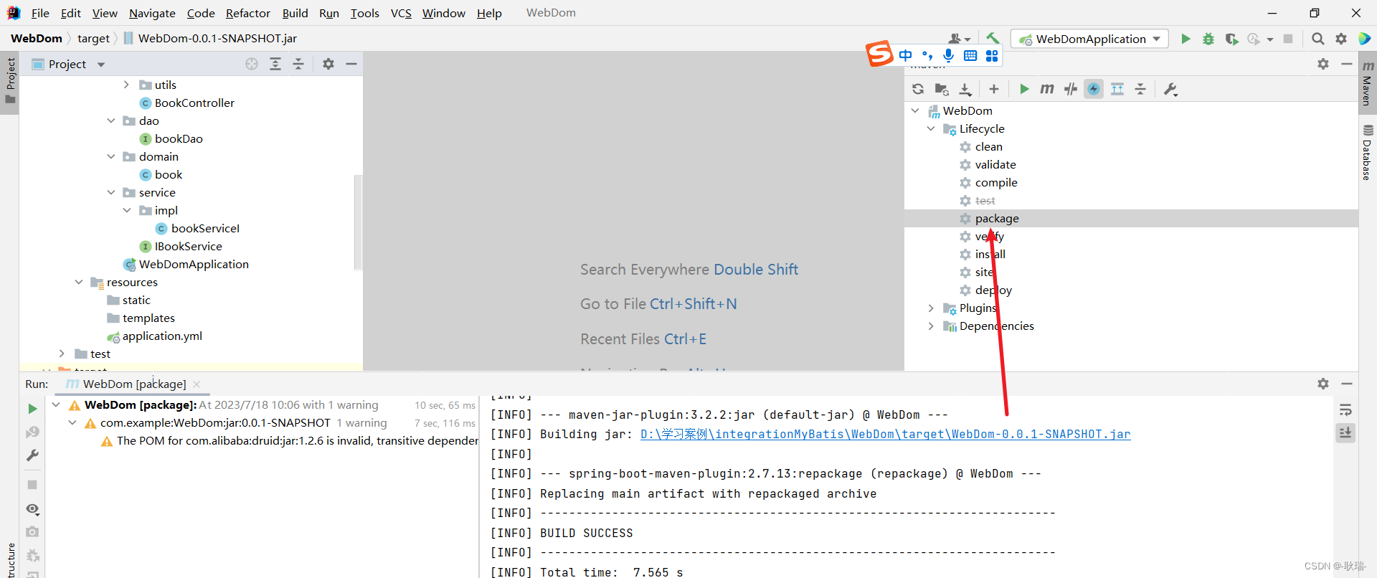Viewport: 1377px width, 578px height.
Task: Click the Maven toolbar Run build icon
Action: [x=1024, y=89]
